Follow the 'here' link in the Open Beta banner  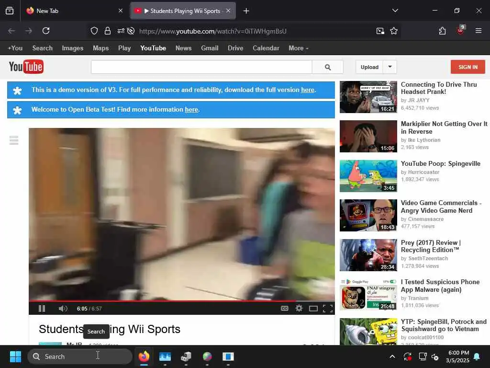pos(191,110)
